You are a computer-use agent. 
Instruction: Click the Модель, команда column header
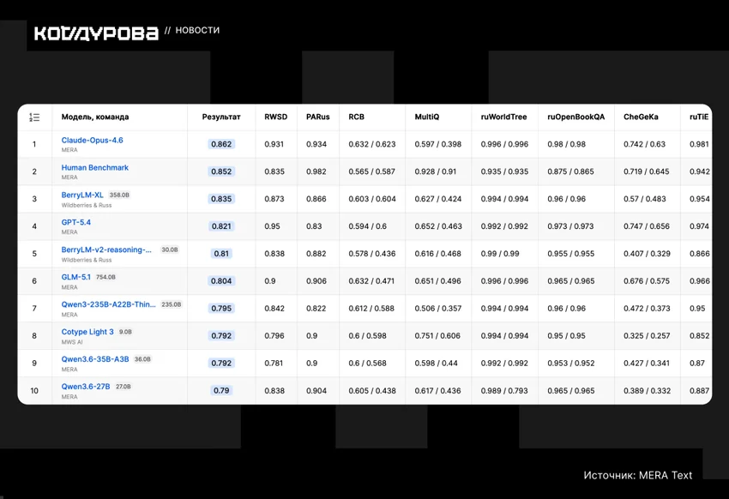click(x=95, y=117)
